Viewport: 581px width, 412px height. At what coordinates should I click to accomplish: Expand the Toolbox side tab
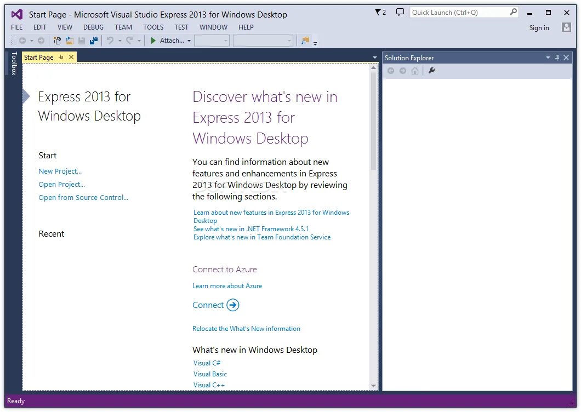pyautogui.click(x=14, y=64)
